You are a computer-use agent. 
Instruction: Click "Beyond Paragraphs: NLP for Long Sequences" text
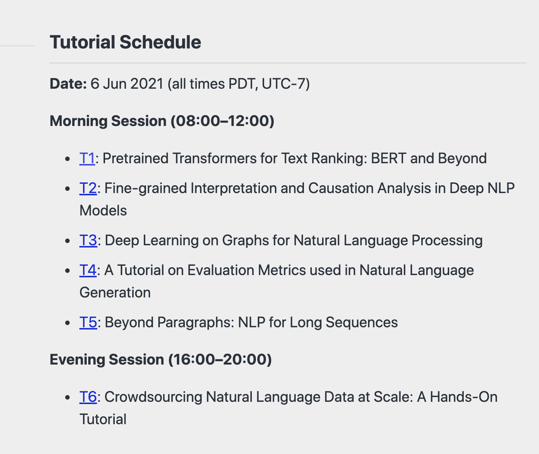(251, 322)
